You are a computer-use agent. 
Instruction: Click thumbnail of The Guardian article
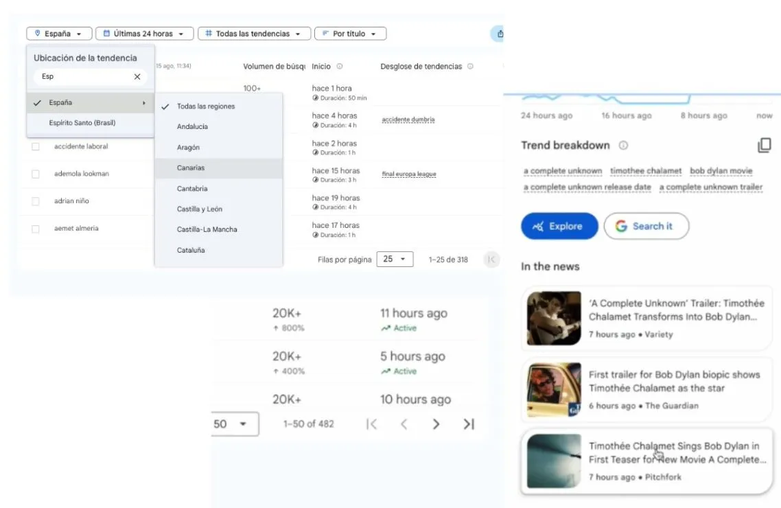click(554, 389)
